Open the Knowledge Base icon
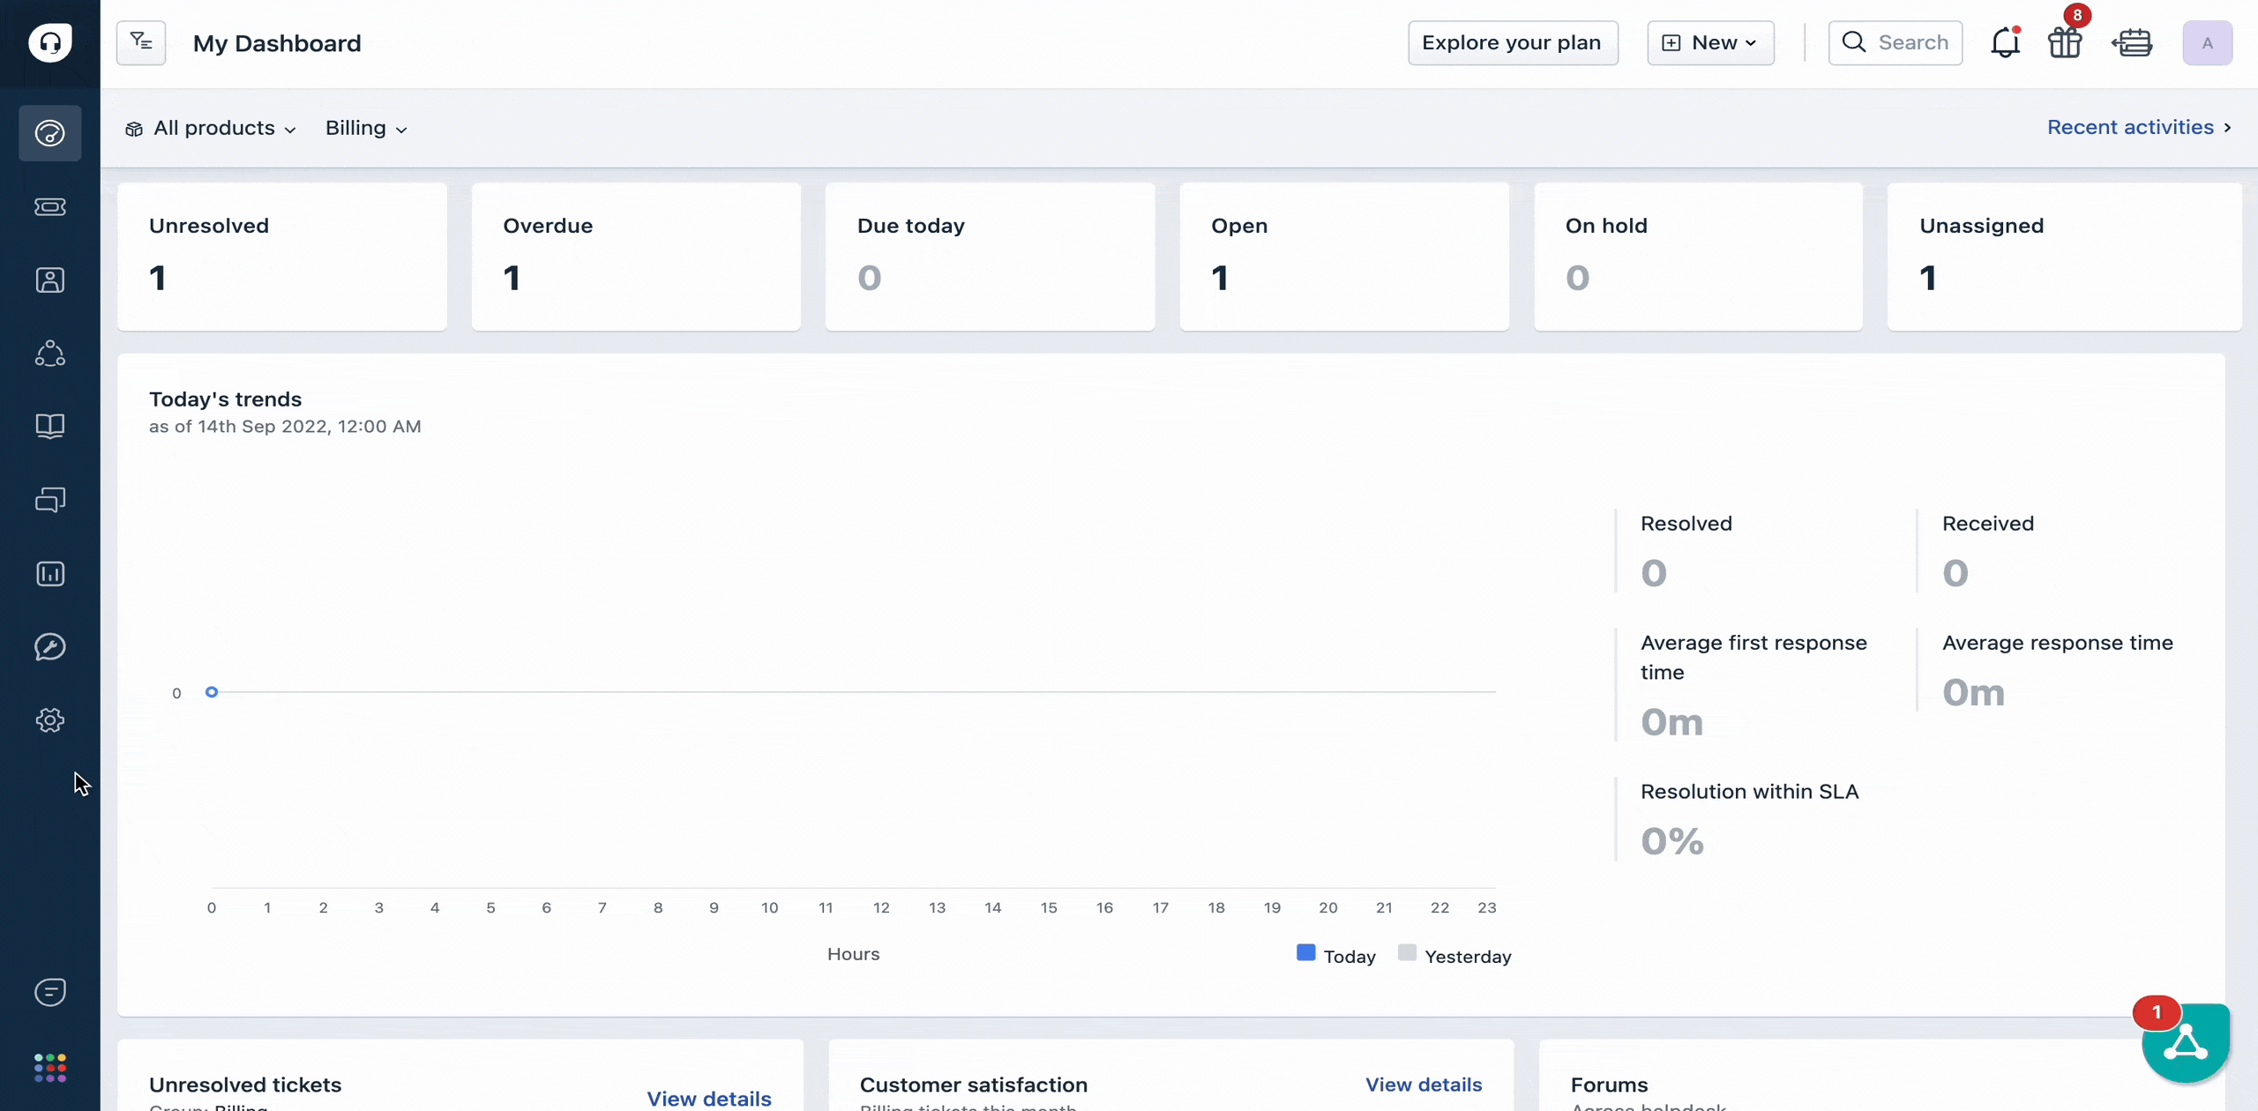Screen dimensions: 2258x1111 coord(50,426)
